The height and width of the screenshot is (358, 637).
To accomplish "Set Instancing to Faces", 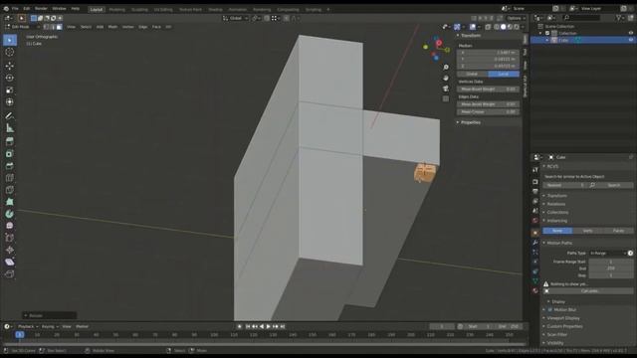I will (618, 231).
